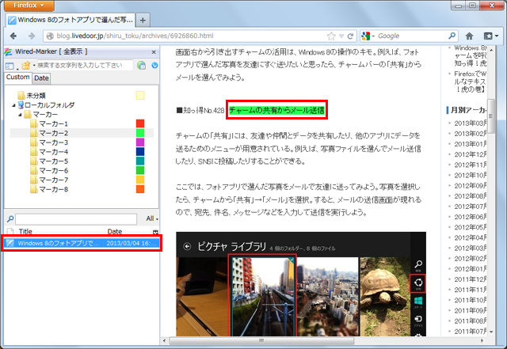Click the blue round arrow icon in the Wired-Marker toolbar
Screen dimensions: 507x349
click(155, 65)
